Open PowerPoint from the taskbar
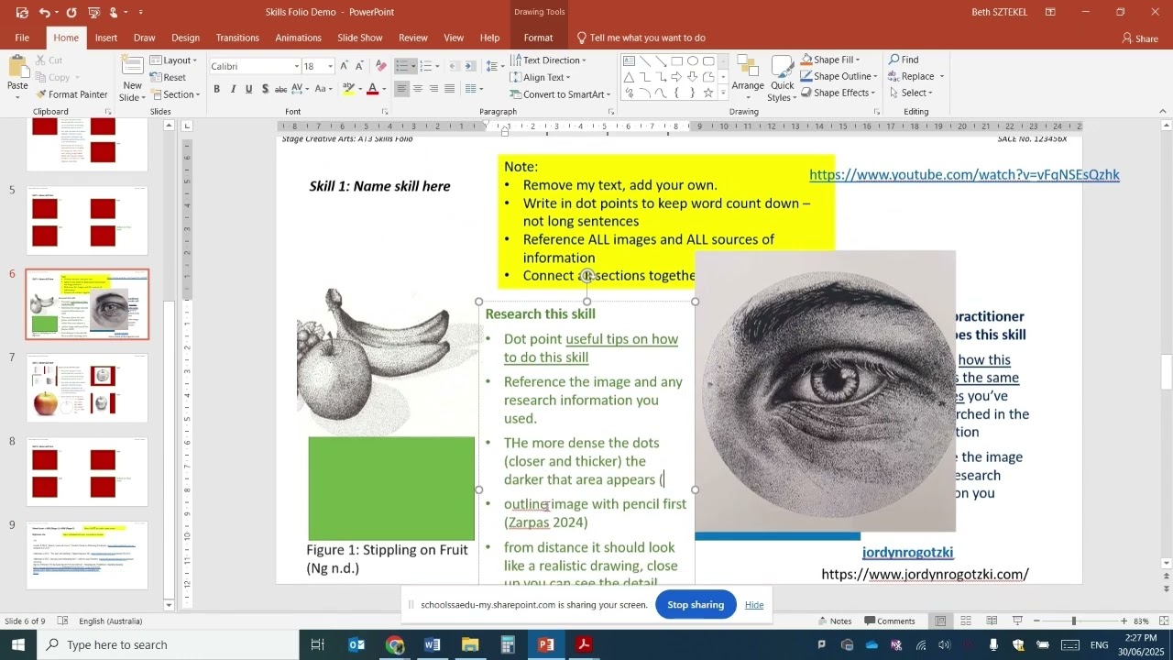Screen dimensions: 1173x660 point(546,644)
